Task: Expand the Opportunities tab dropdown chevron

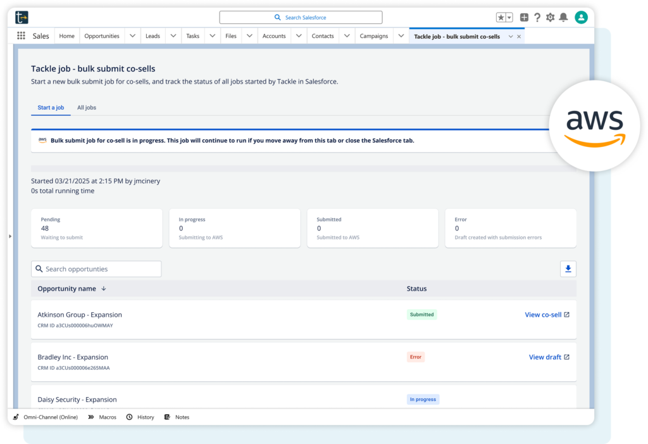Action: 132,36
